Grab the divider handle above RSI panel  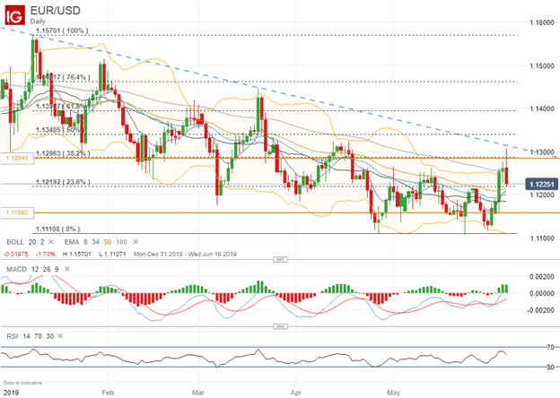point(280,326)
